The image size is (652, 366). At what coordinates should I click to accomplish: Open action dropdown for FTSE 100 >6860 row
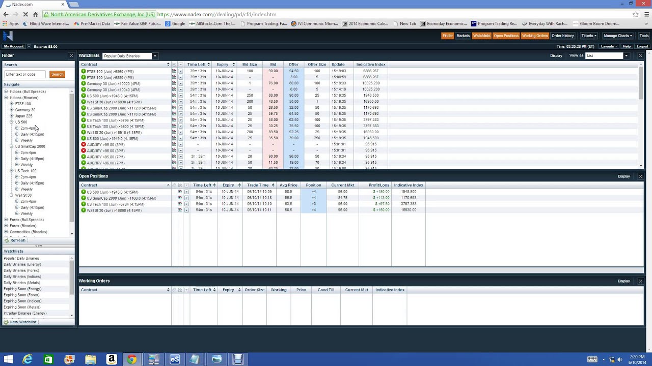pos(180,71)
